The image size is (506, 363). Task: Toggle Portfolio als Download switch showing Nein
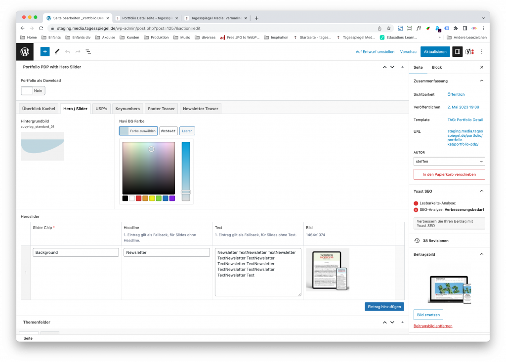click(33, 91)
